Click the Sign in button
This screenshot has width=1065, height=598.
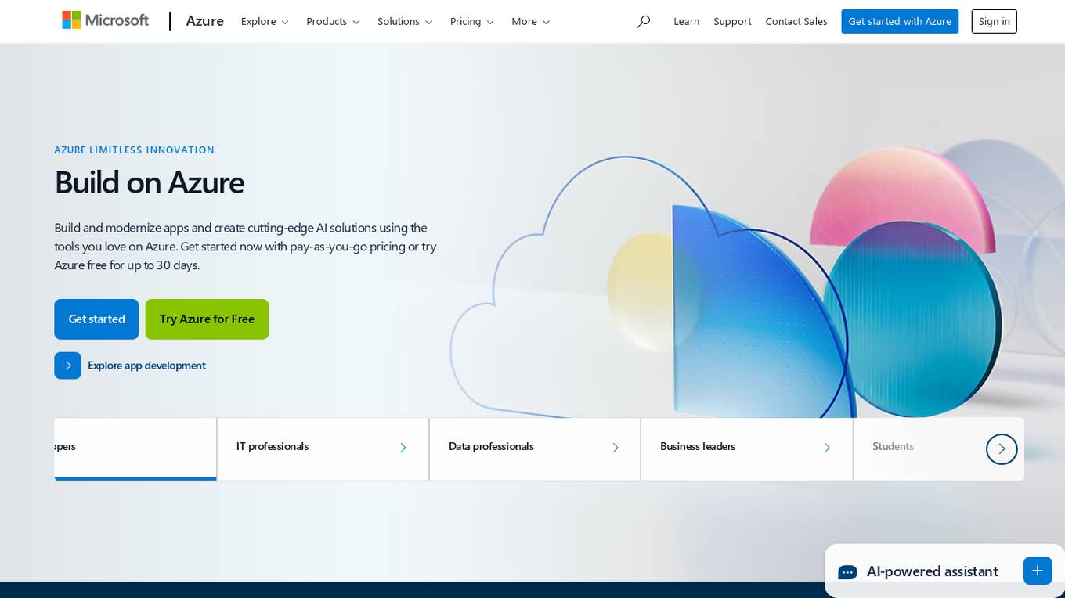tap(994, 21)
